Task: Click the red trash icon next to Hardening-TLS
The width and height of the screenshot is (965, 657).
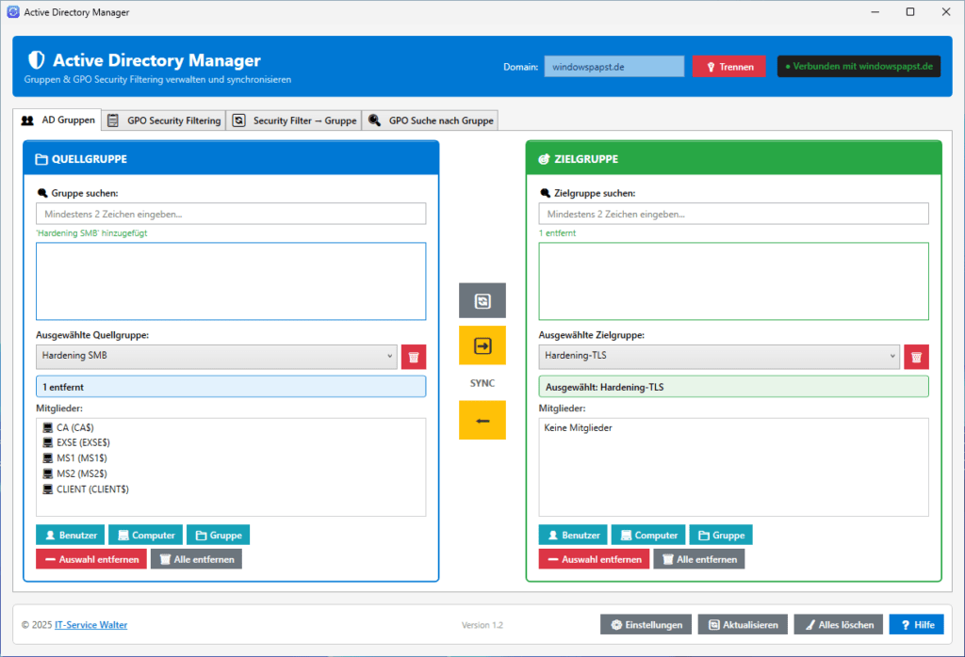Action: pos(915,356)
